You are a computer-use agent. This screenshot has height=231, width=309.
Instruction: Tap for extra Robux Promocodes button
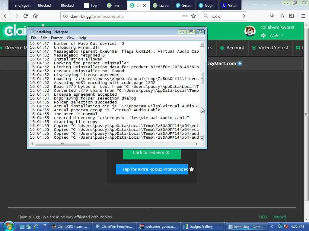coord(152,169)
